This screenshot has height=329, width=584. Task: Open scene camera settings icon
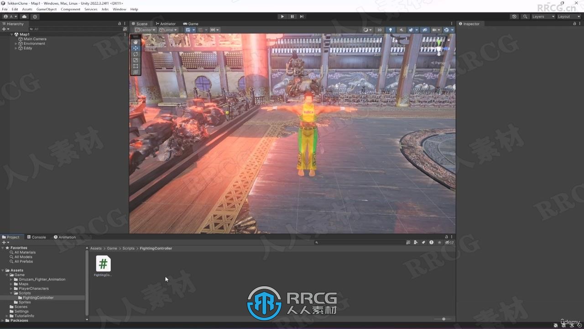[x=436, y=30]
